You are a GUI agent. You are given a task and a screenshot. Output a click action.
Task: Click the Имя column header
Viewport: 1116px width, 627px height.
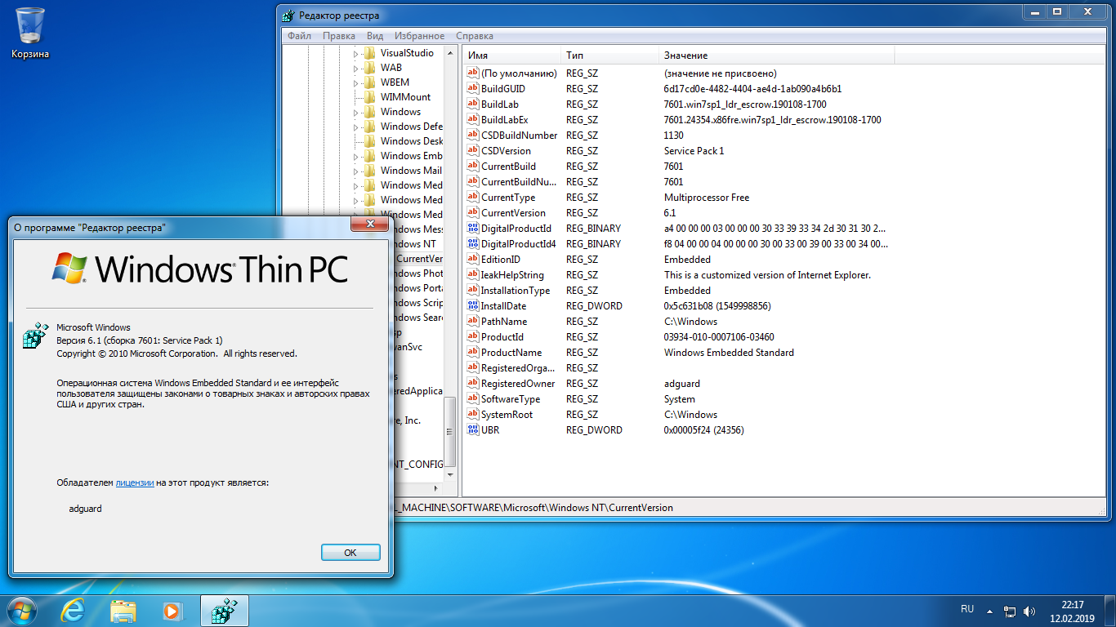tap(511, 56)
